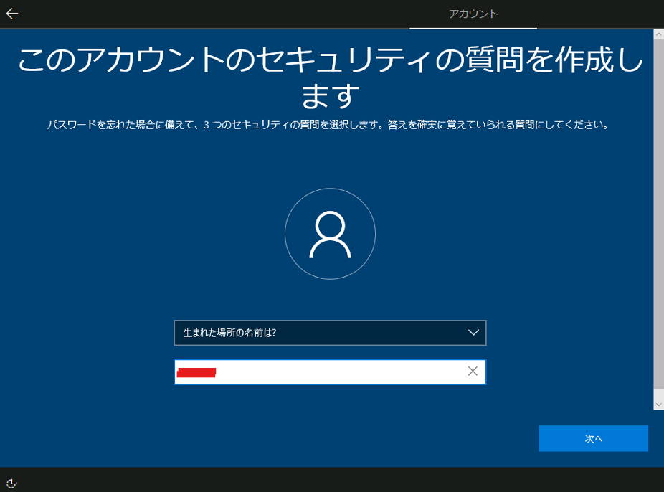Screen dimensions: 664x492
Task: Expand the security question dropdown
Action: coord(330,333)
